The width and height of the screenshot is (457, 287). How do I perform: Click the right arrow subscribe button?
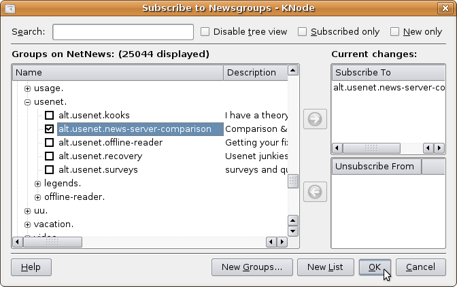pos(316,119)
